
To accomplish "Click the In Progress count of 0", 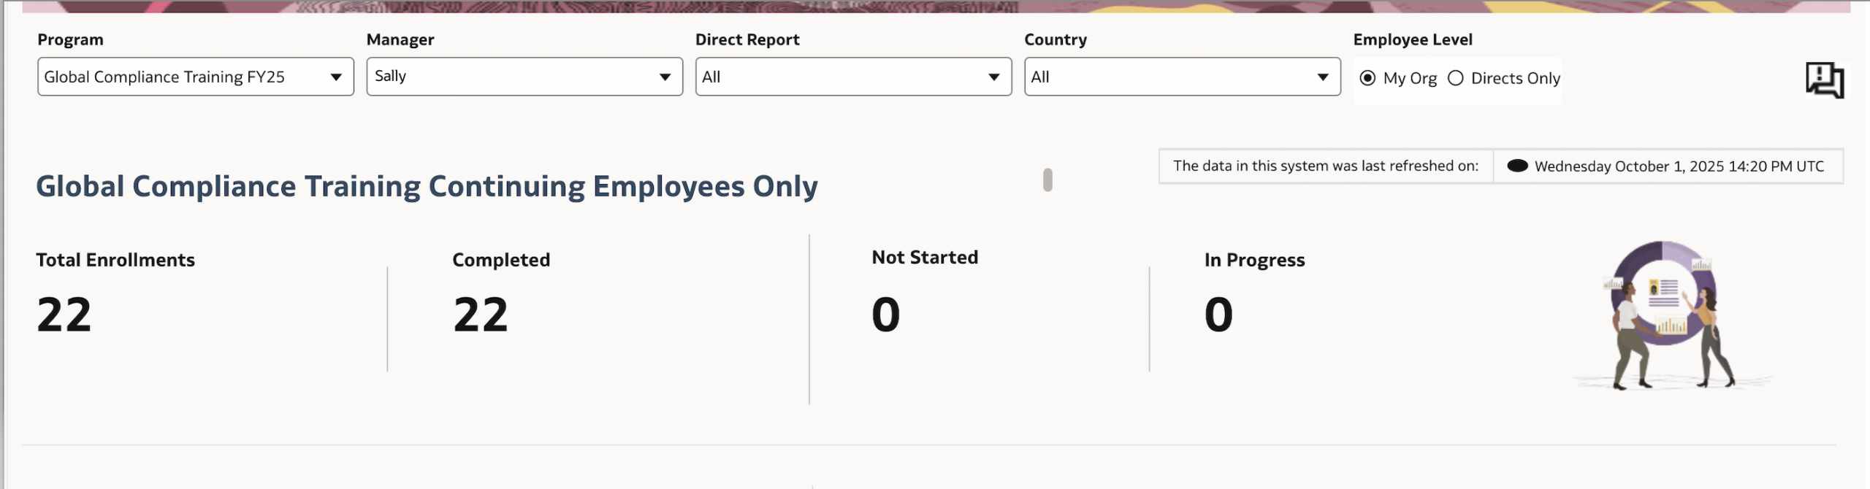I will [x=1218, y=315].
